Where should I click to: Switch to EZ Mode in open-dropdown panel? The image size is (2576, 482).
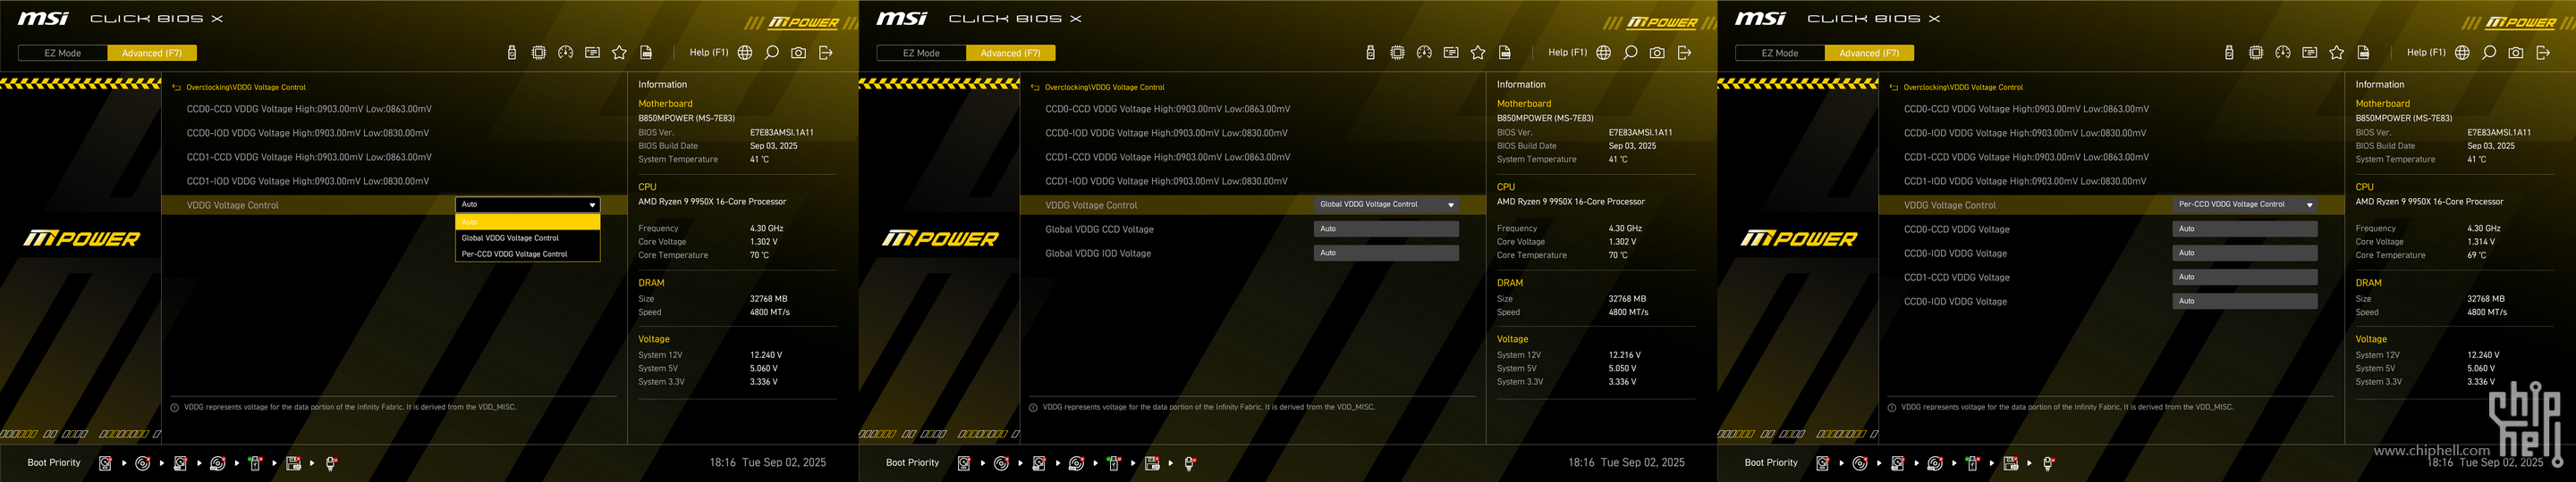[63, 53]
